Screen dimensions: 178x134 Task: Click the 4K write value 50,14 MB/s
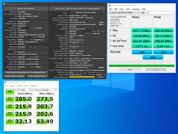click(x=164, y=36)
